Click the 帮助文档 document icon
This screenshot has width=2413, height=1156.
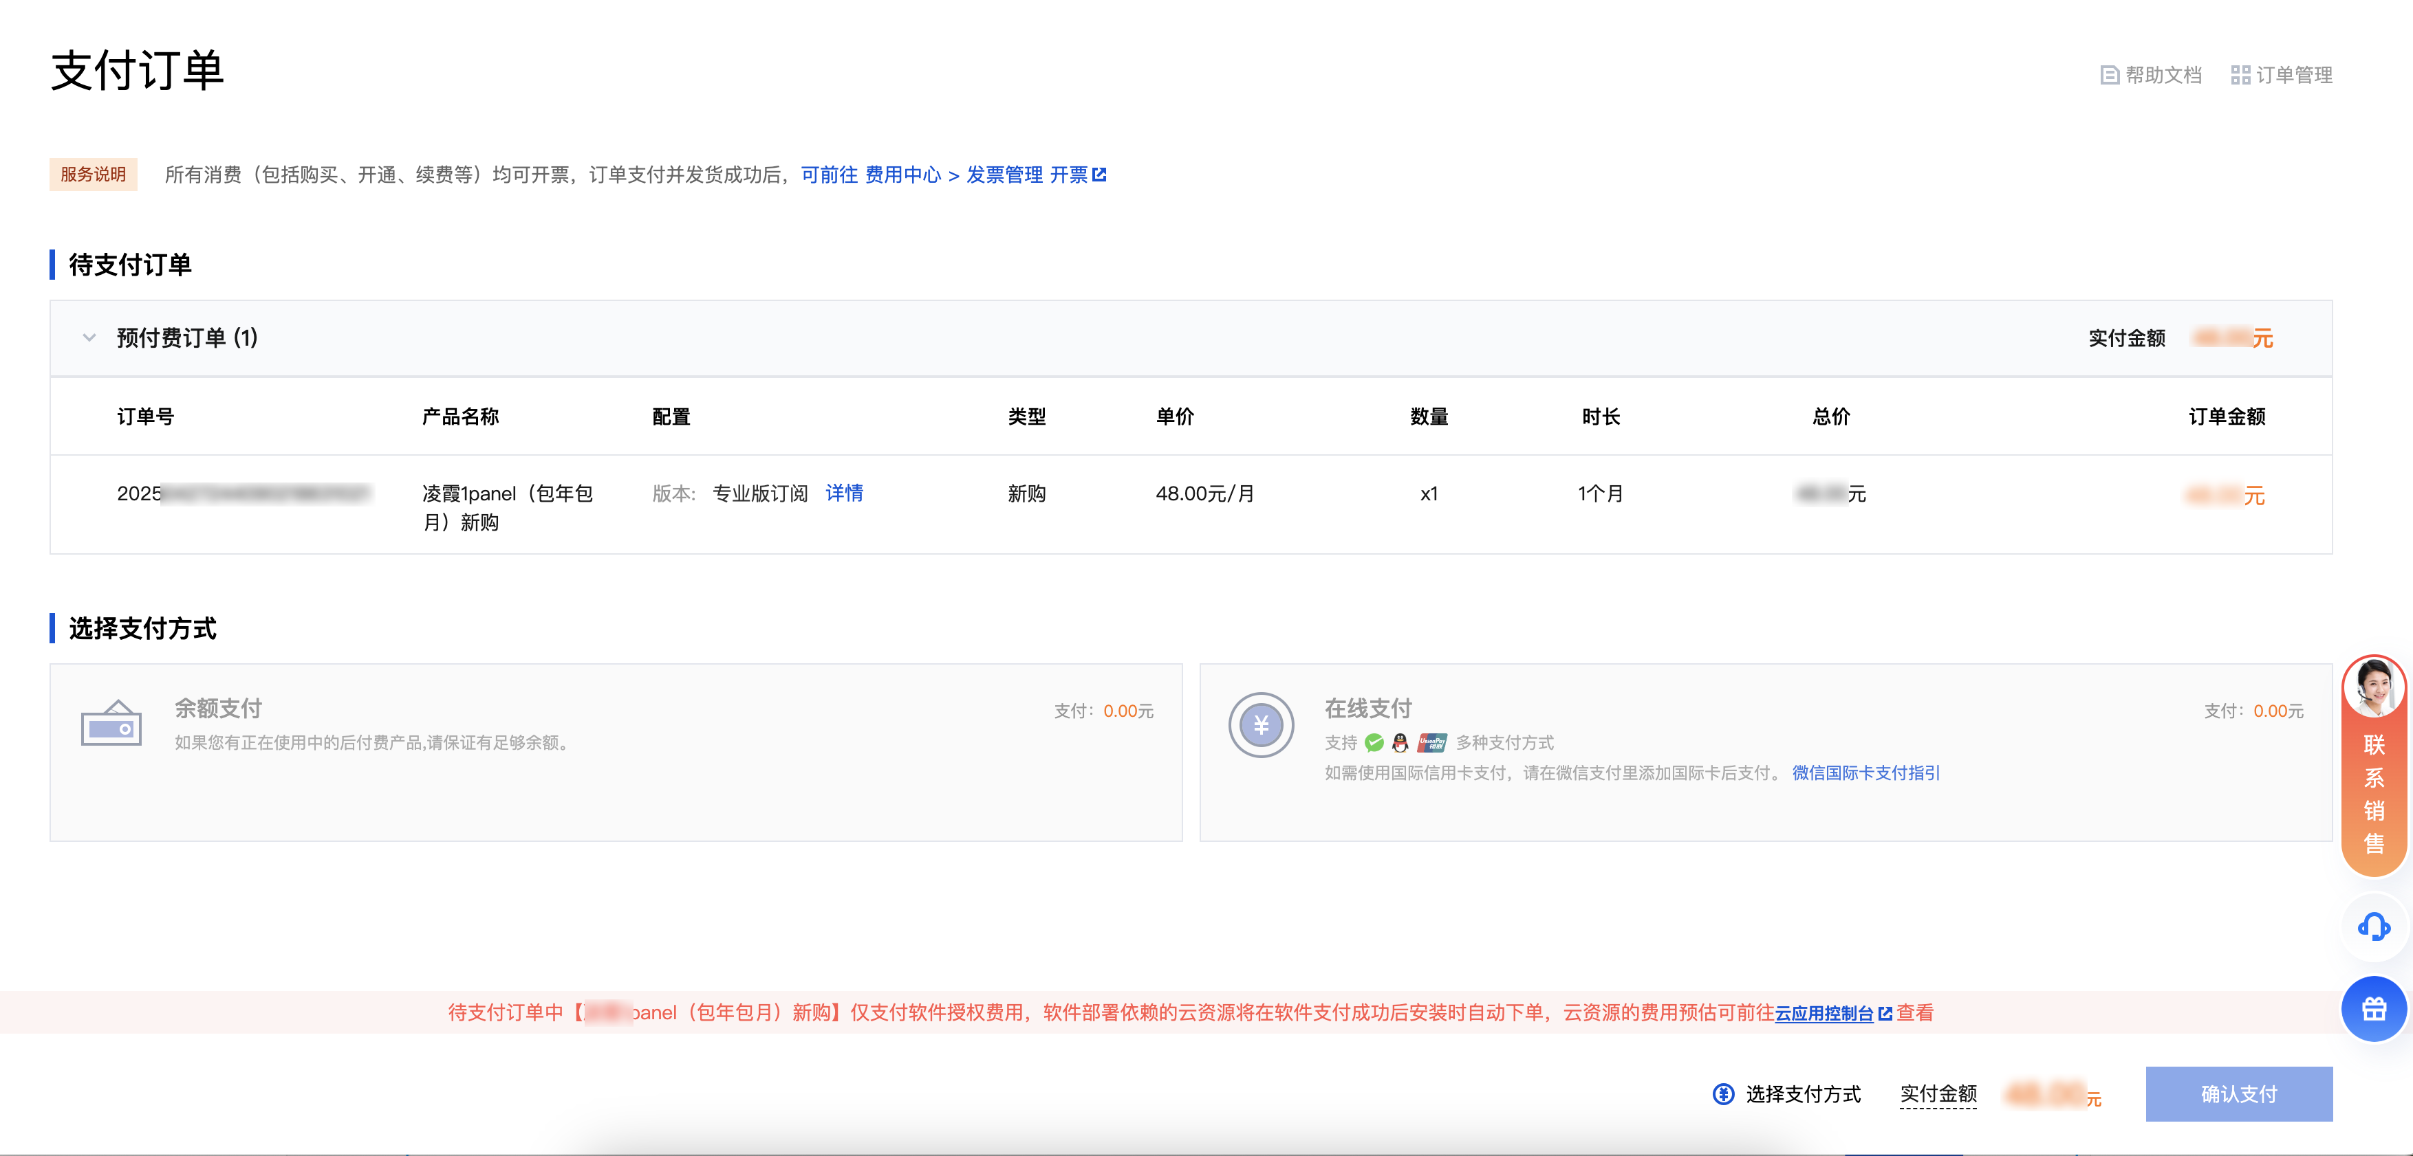click(x=2110, y=75)
